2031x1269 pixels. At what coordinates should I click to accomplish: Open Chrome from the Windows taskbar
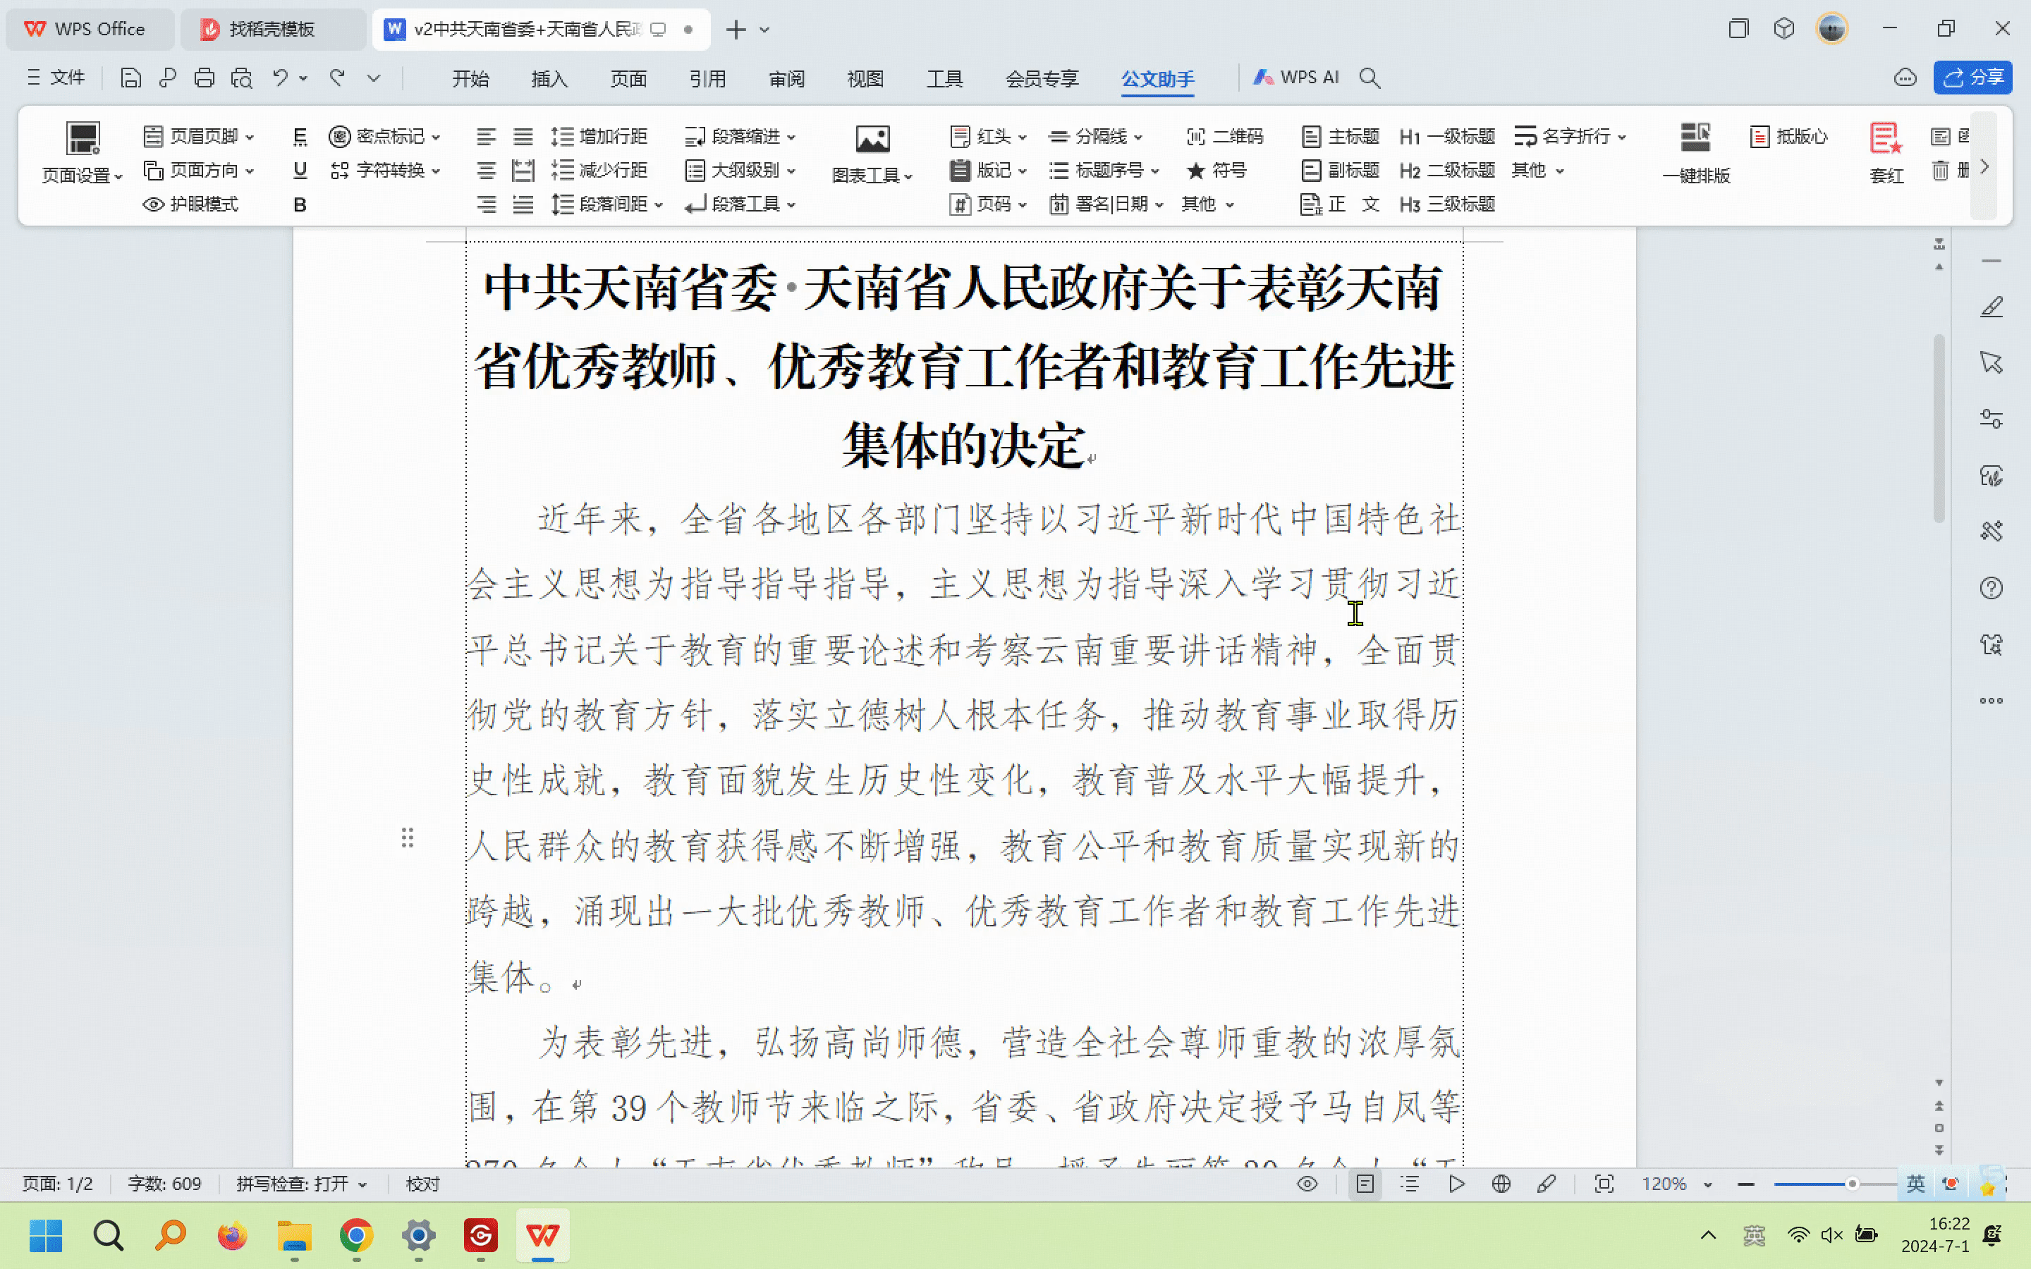tap(357, 1235)
